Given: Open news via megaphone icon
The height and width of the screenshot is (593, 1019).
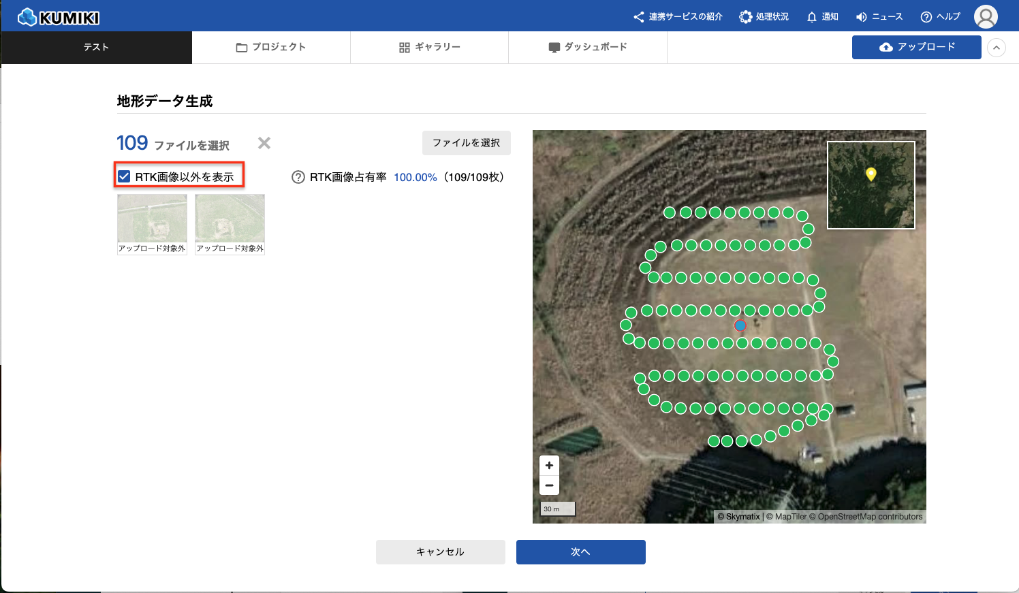Looking at the screenshot, I should [879, 17].
